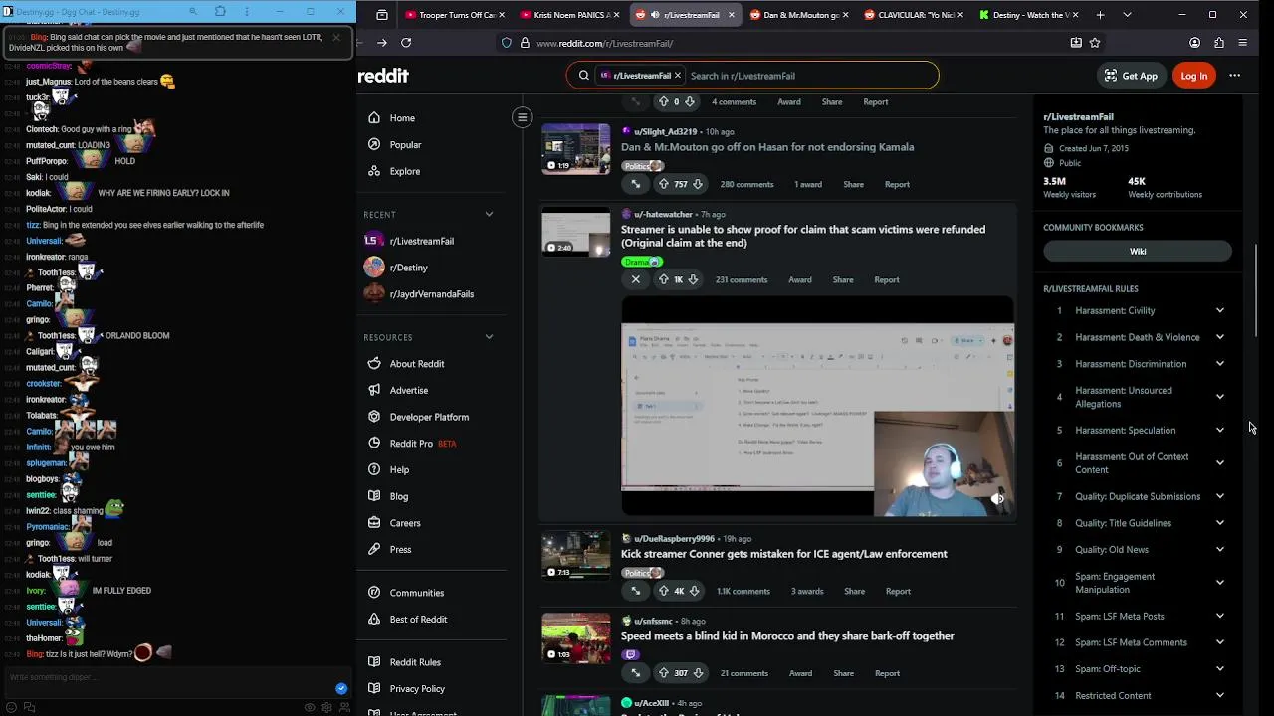Screen dimensions: 1274x716
Task: Switch to 'Dan & Mr.Mouton' browser tab
Action: click(798, 15)
